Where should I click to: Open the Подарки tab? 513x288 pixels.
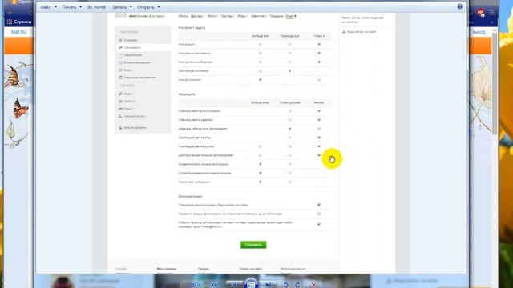[x=276, y=16]
